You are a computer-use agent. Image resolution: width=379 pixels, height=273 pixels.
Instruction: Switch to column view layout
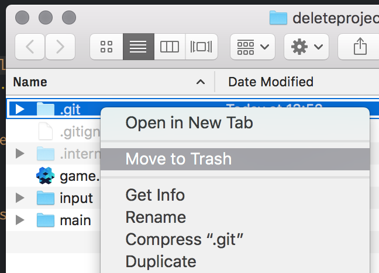(x=170, y=47)
